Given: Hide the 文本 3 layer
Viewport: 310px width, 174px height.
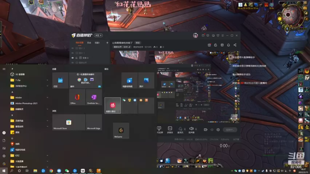Looking at the screenshot, I should pos(72,58).
